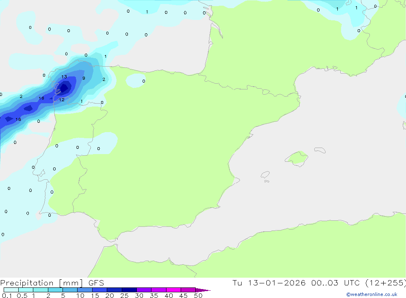Click the '12' precipitation value on map
Viewport: 406px width, 298px height.
click(x=62, y=100)
